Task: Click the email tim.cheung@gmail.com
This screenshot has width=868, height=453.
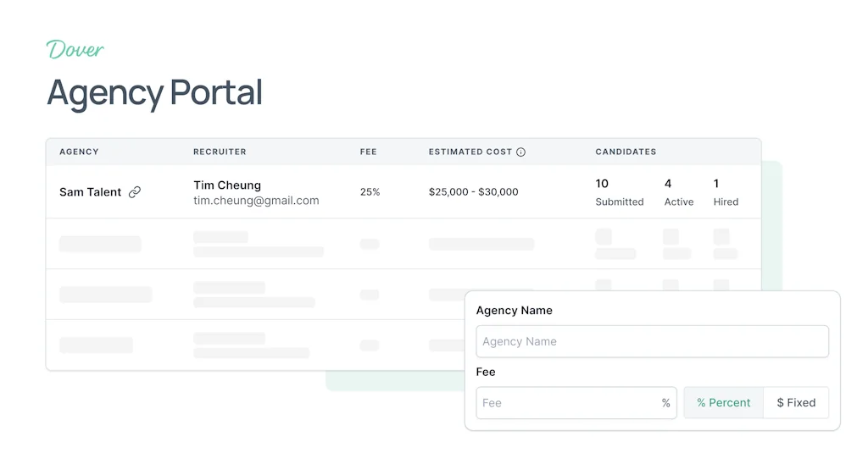Action: (256, 200)
